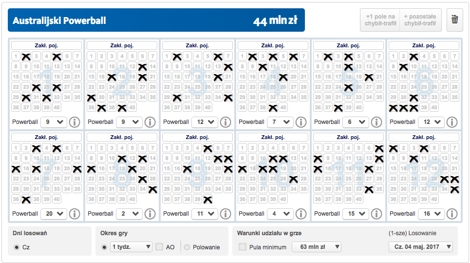The height and width of the screenshot is (263, 470).
Task: Select the Cz draw day radio button
Action: coord(17,247)
